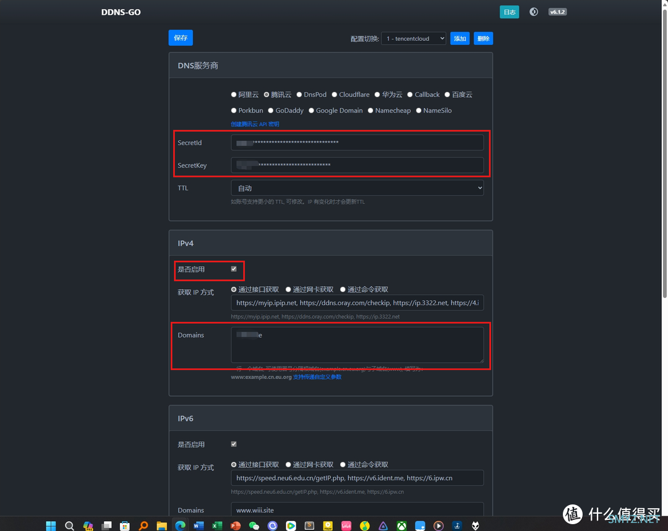Open the 日志 log button

tap(509, 12)
